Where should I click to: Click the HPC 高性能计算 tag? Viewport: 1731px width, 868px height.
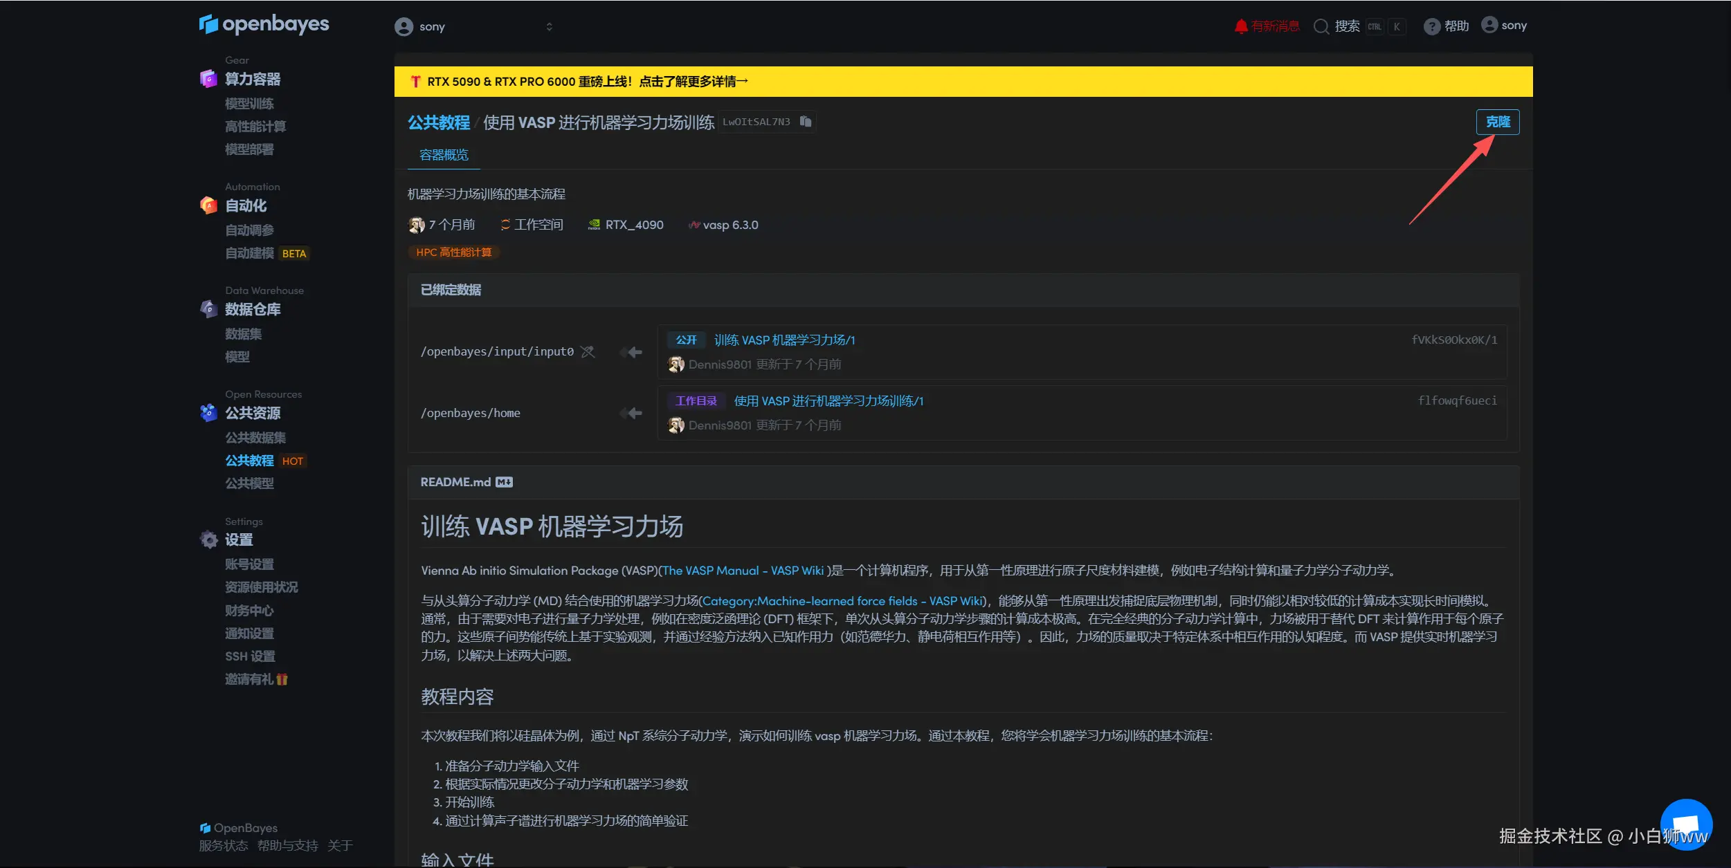click(453, 252)
